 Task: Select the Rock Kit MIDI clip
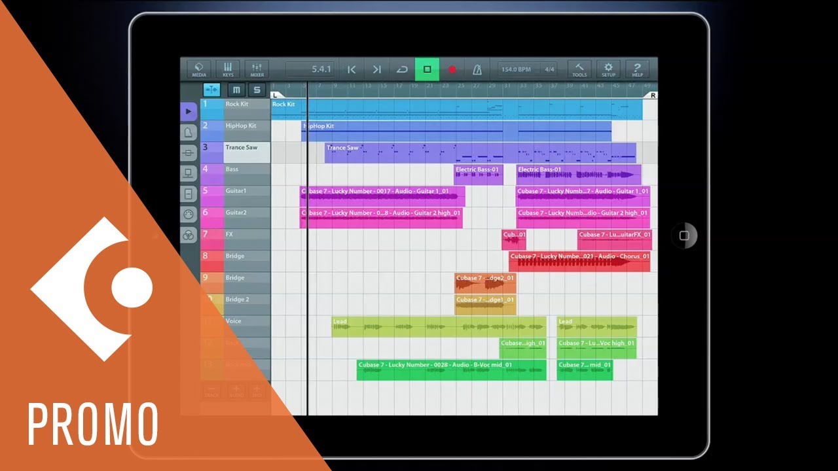456,109
